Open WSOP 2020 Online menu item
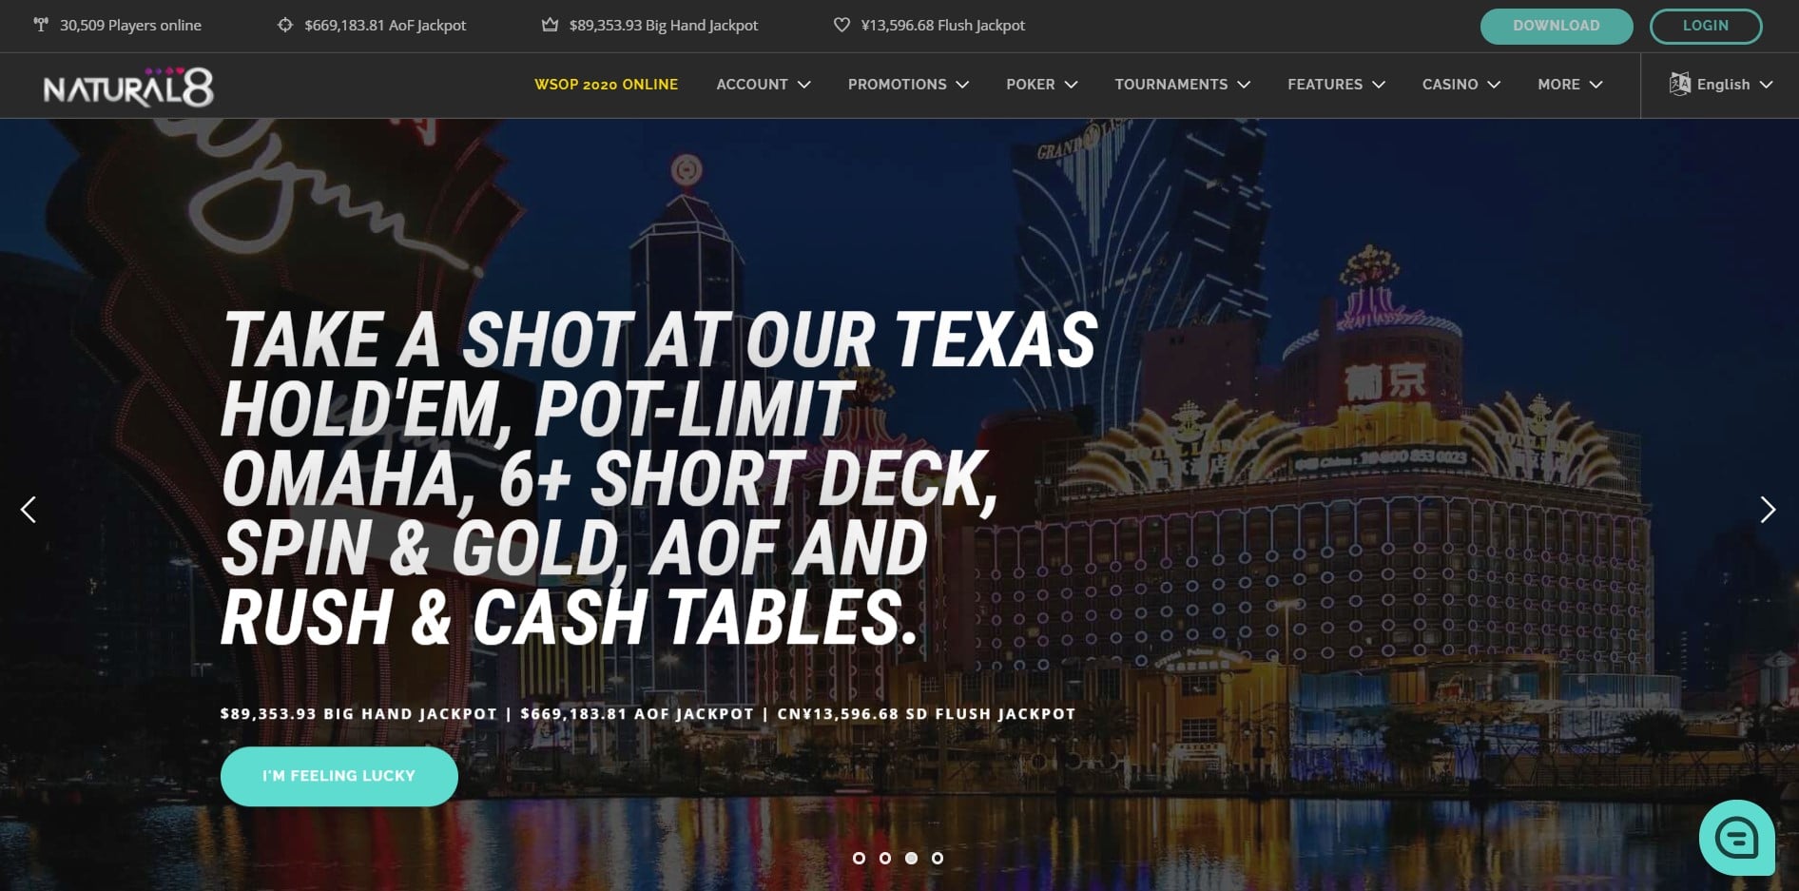Screen dimensions: 1799x891 (607, 85)
